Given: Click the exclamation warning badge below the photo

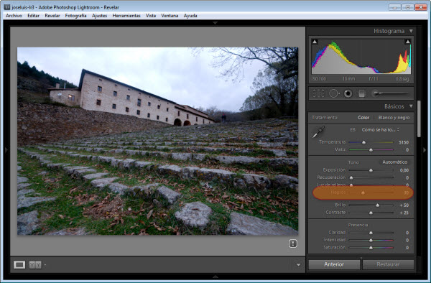Looking at the screenshot, I should pyautogui.click(x=293, y=243).
